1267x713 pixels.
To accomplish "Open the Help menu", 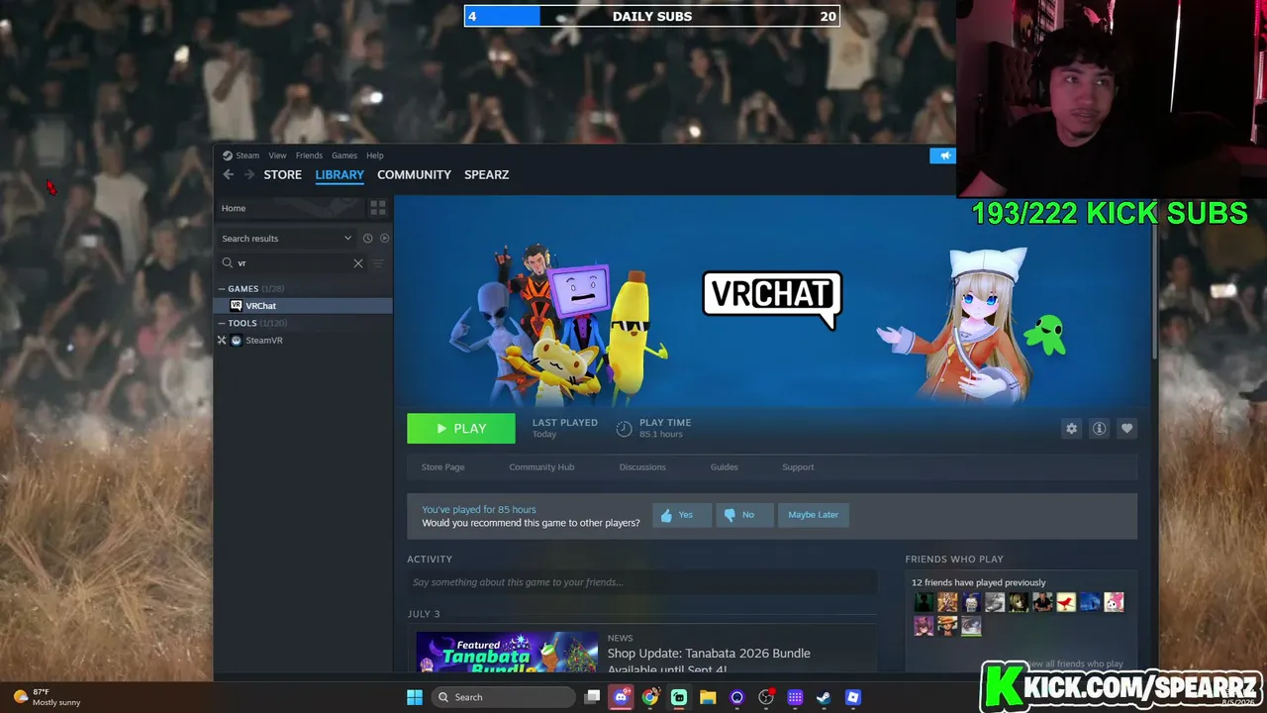I will pos(374,155).
